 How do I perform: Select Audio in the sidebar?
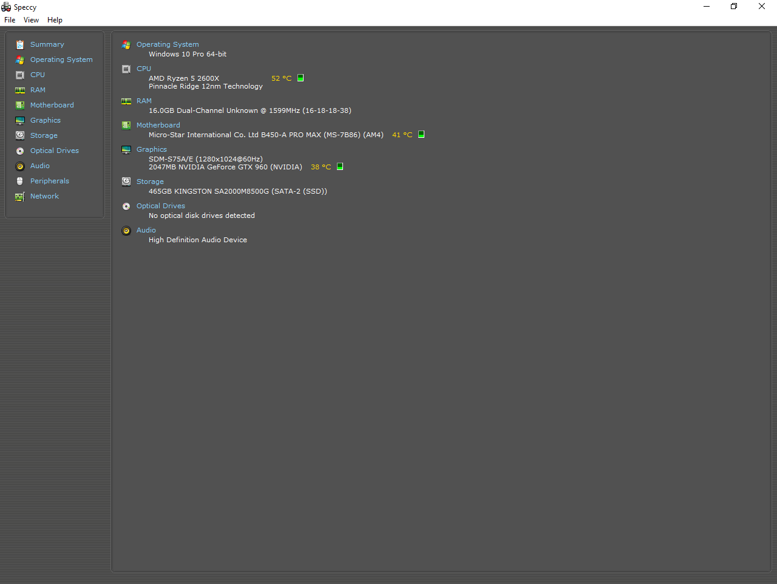[40, 166]
